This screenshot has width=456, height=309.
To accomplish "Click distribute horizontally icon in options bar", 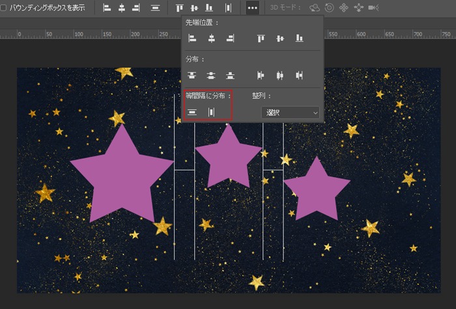I will [228, 8].
